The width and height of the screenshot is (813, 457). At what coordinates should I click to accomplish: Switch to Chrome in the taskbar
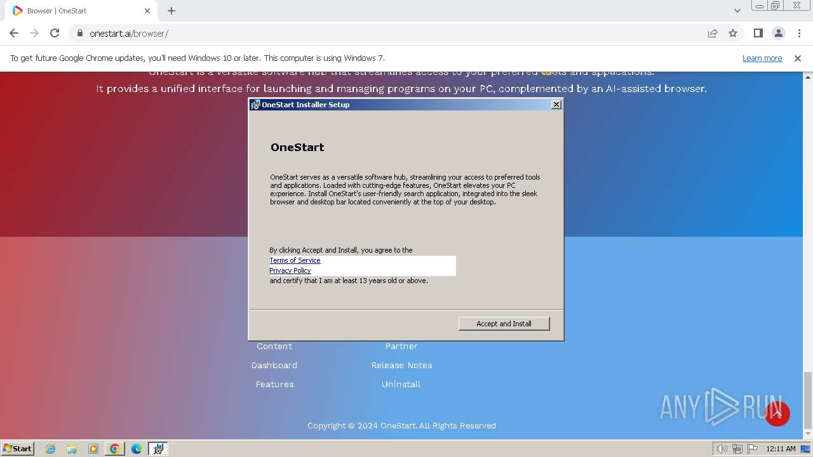[115, 449]
